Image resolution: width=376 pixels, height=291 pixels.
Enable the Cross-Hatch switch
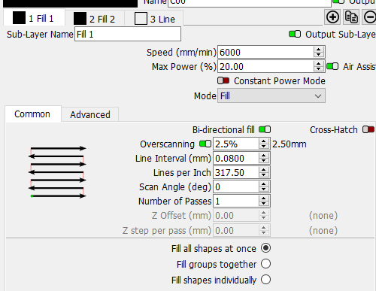[x=368, y=129]
